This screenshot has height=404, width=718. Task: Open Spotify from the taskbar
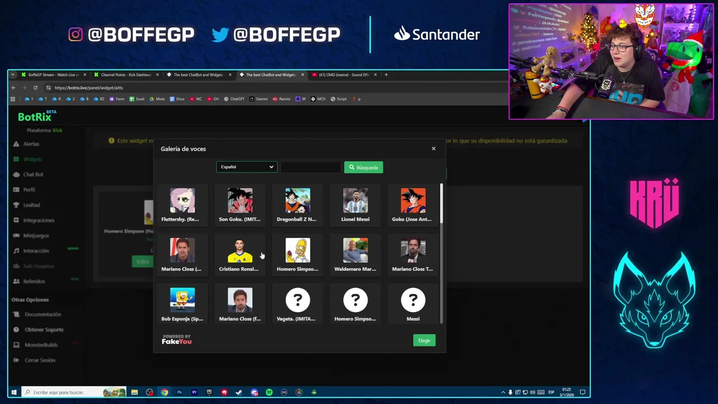pos(269,392)
